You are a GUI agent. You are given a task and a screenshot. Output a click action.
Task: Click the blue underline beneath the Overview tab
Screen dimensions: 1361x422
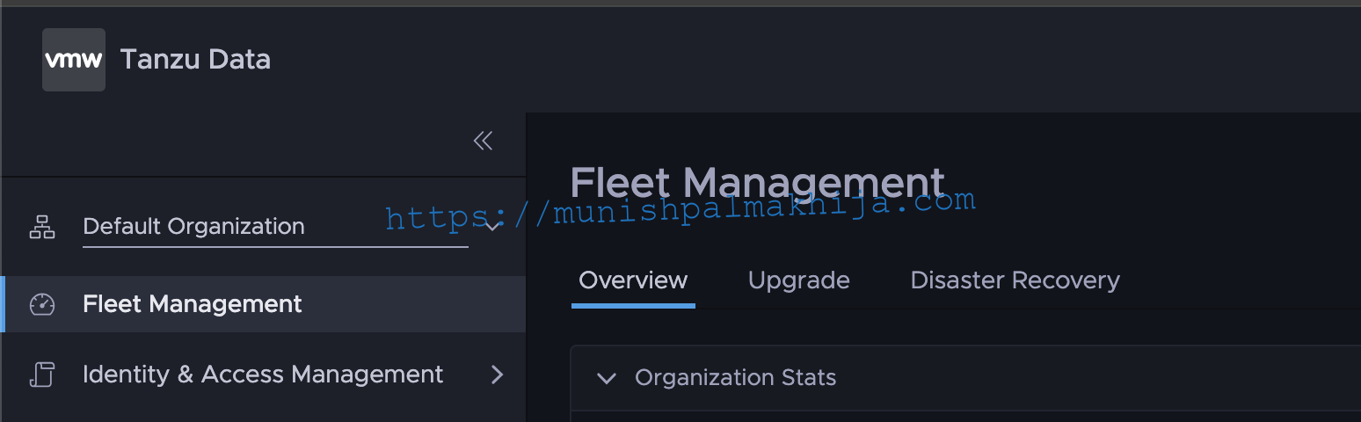tap(633, 306)
